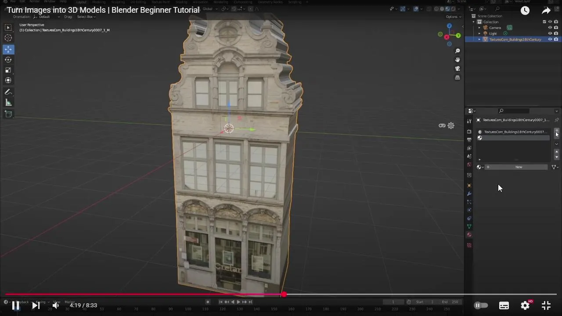The height and width of the screenshot is (316, 562).
Task: Click the viewport zoom magnifier icon
Action: pos(458,51)
